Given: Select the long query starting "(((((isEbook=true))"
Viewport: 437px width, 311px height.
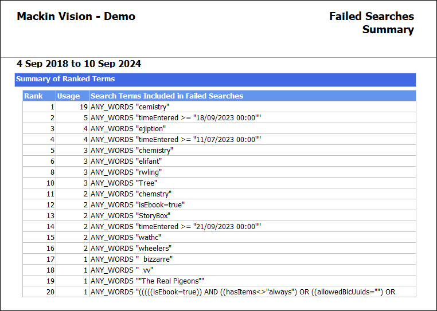Looking at the screenshot, I should tap(243, 292).
